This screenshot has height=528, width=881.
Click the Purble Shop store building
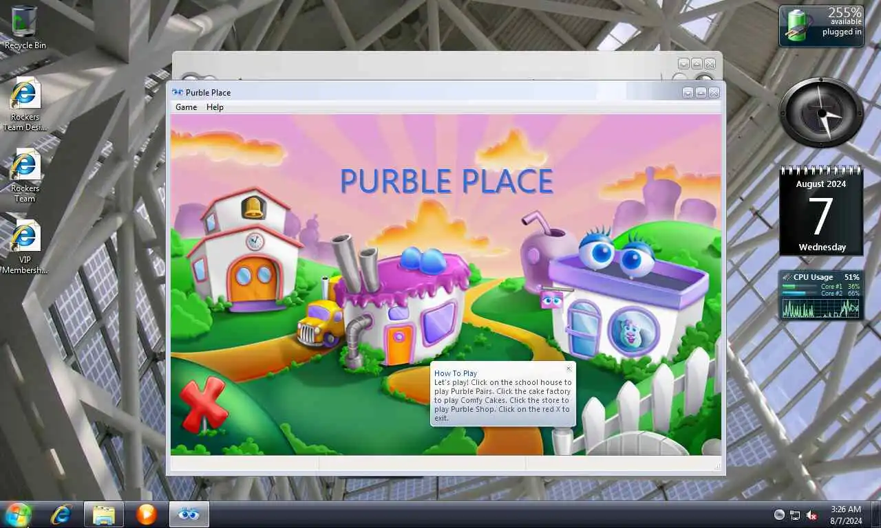(x=623, y=296)
